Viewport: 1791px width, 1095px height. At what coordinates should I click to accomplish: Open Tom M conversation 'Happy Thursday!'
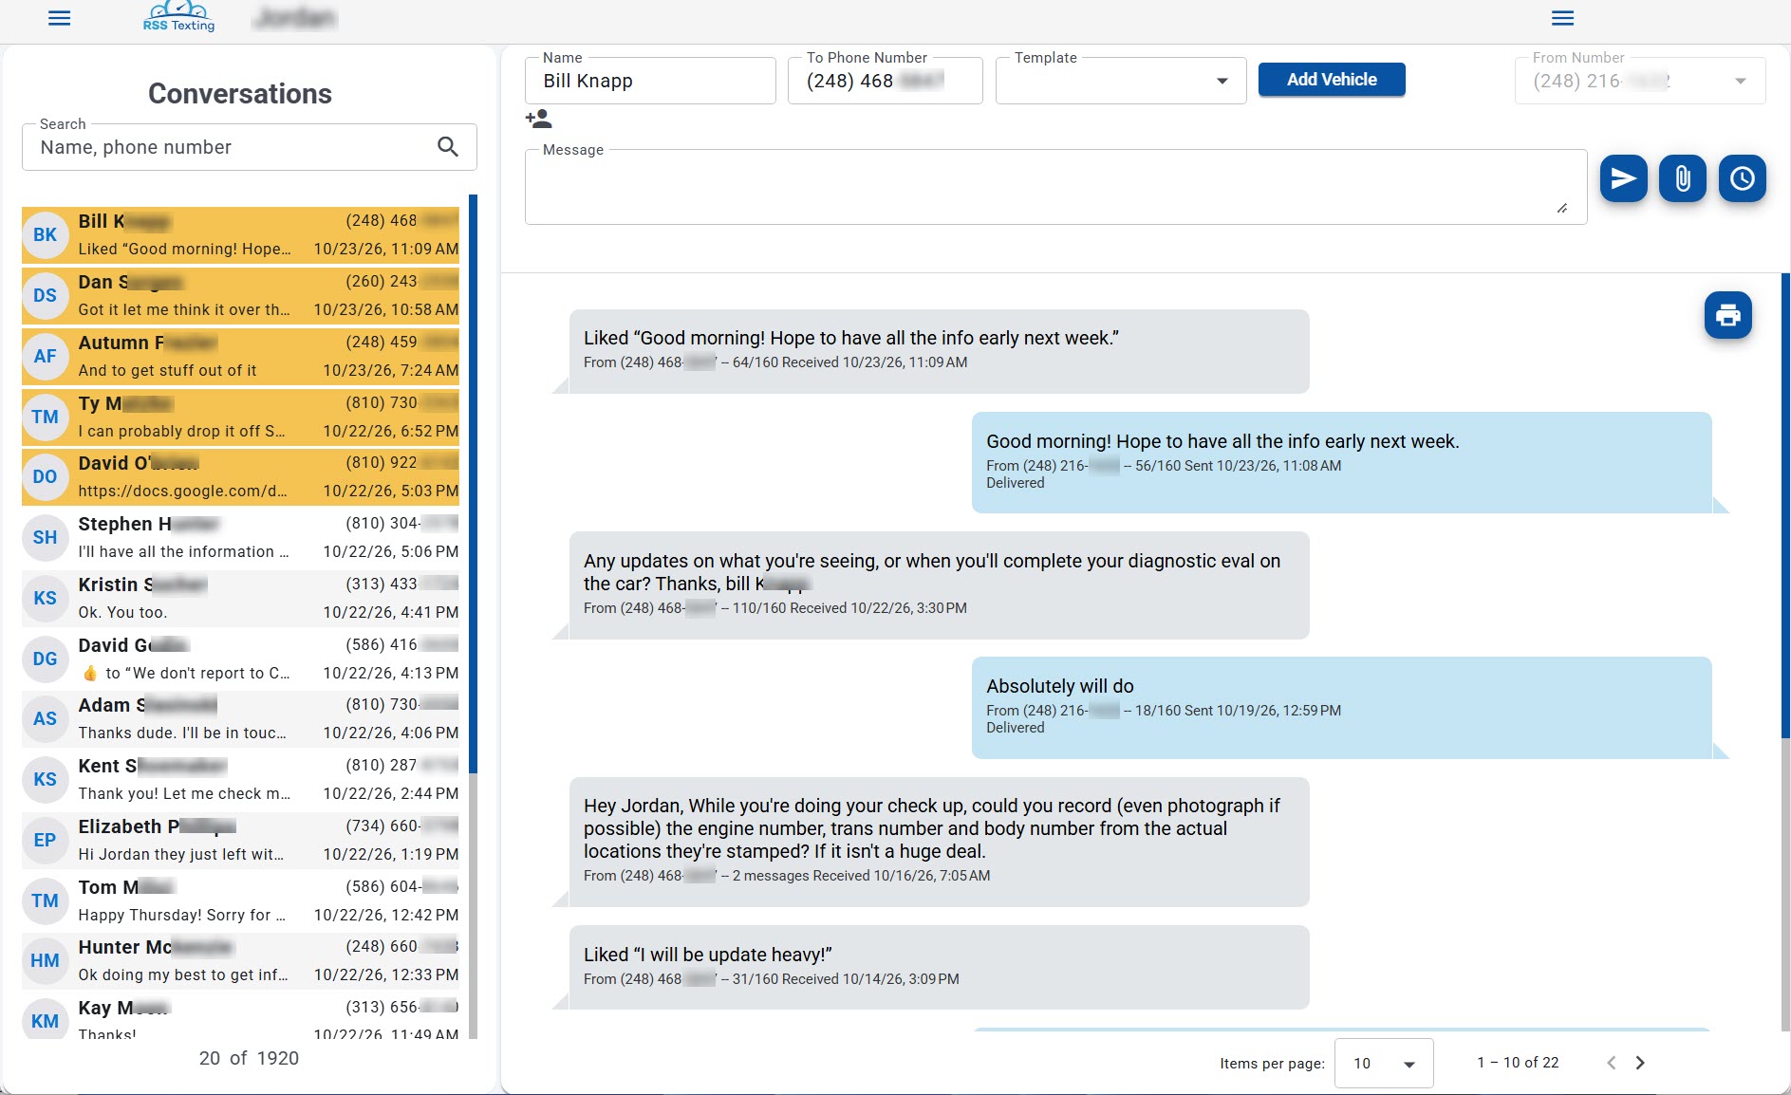coord(240,901)
